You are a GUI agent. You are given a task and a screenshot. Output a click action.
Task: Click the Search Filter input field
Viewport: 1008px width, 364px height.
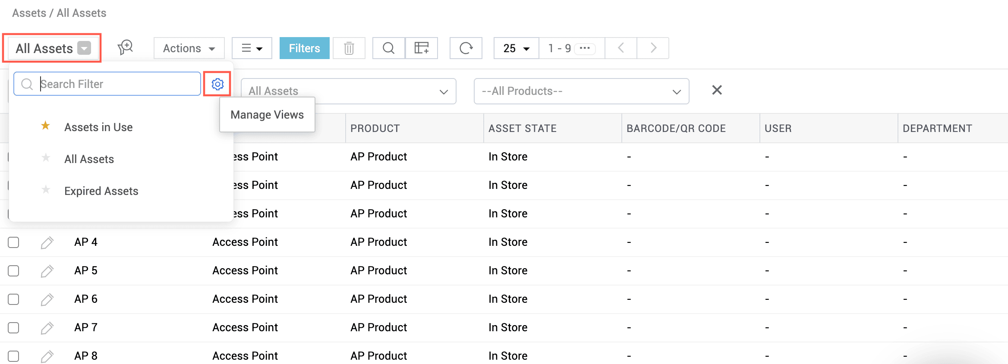point(107,84)
